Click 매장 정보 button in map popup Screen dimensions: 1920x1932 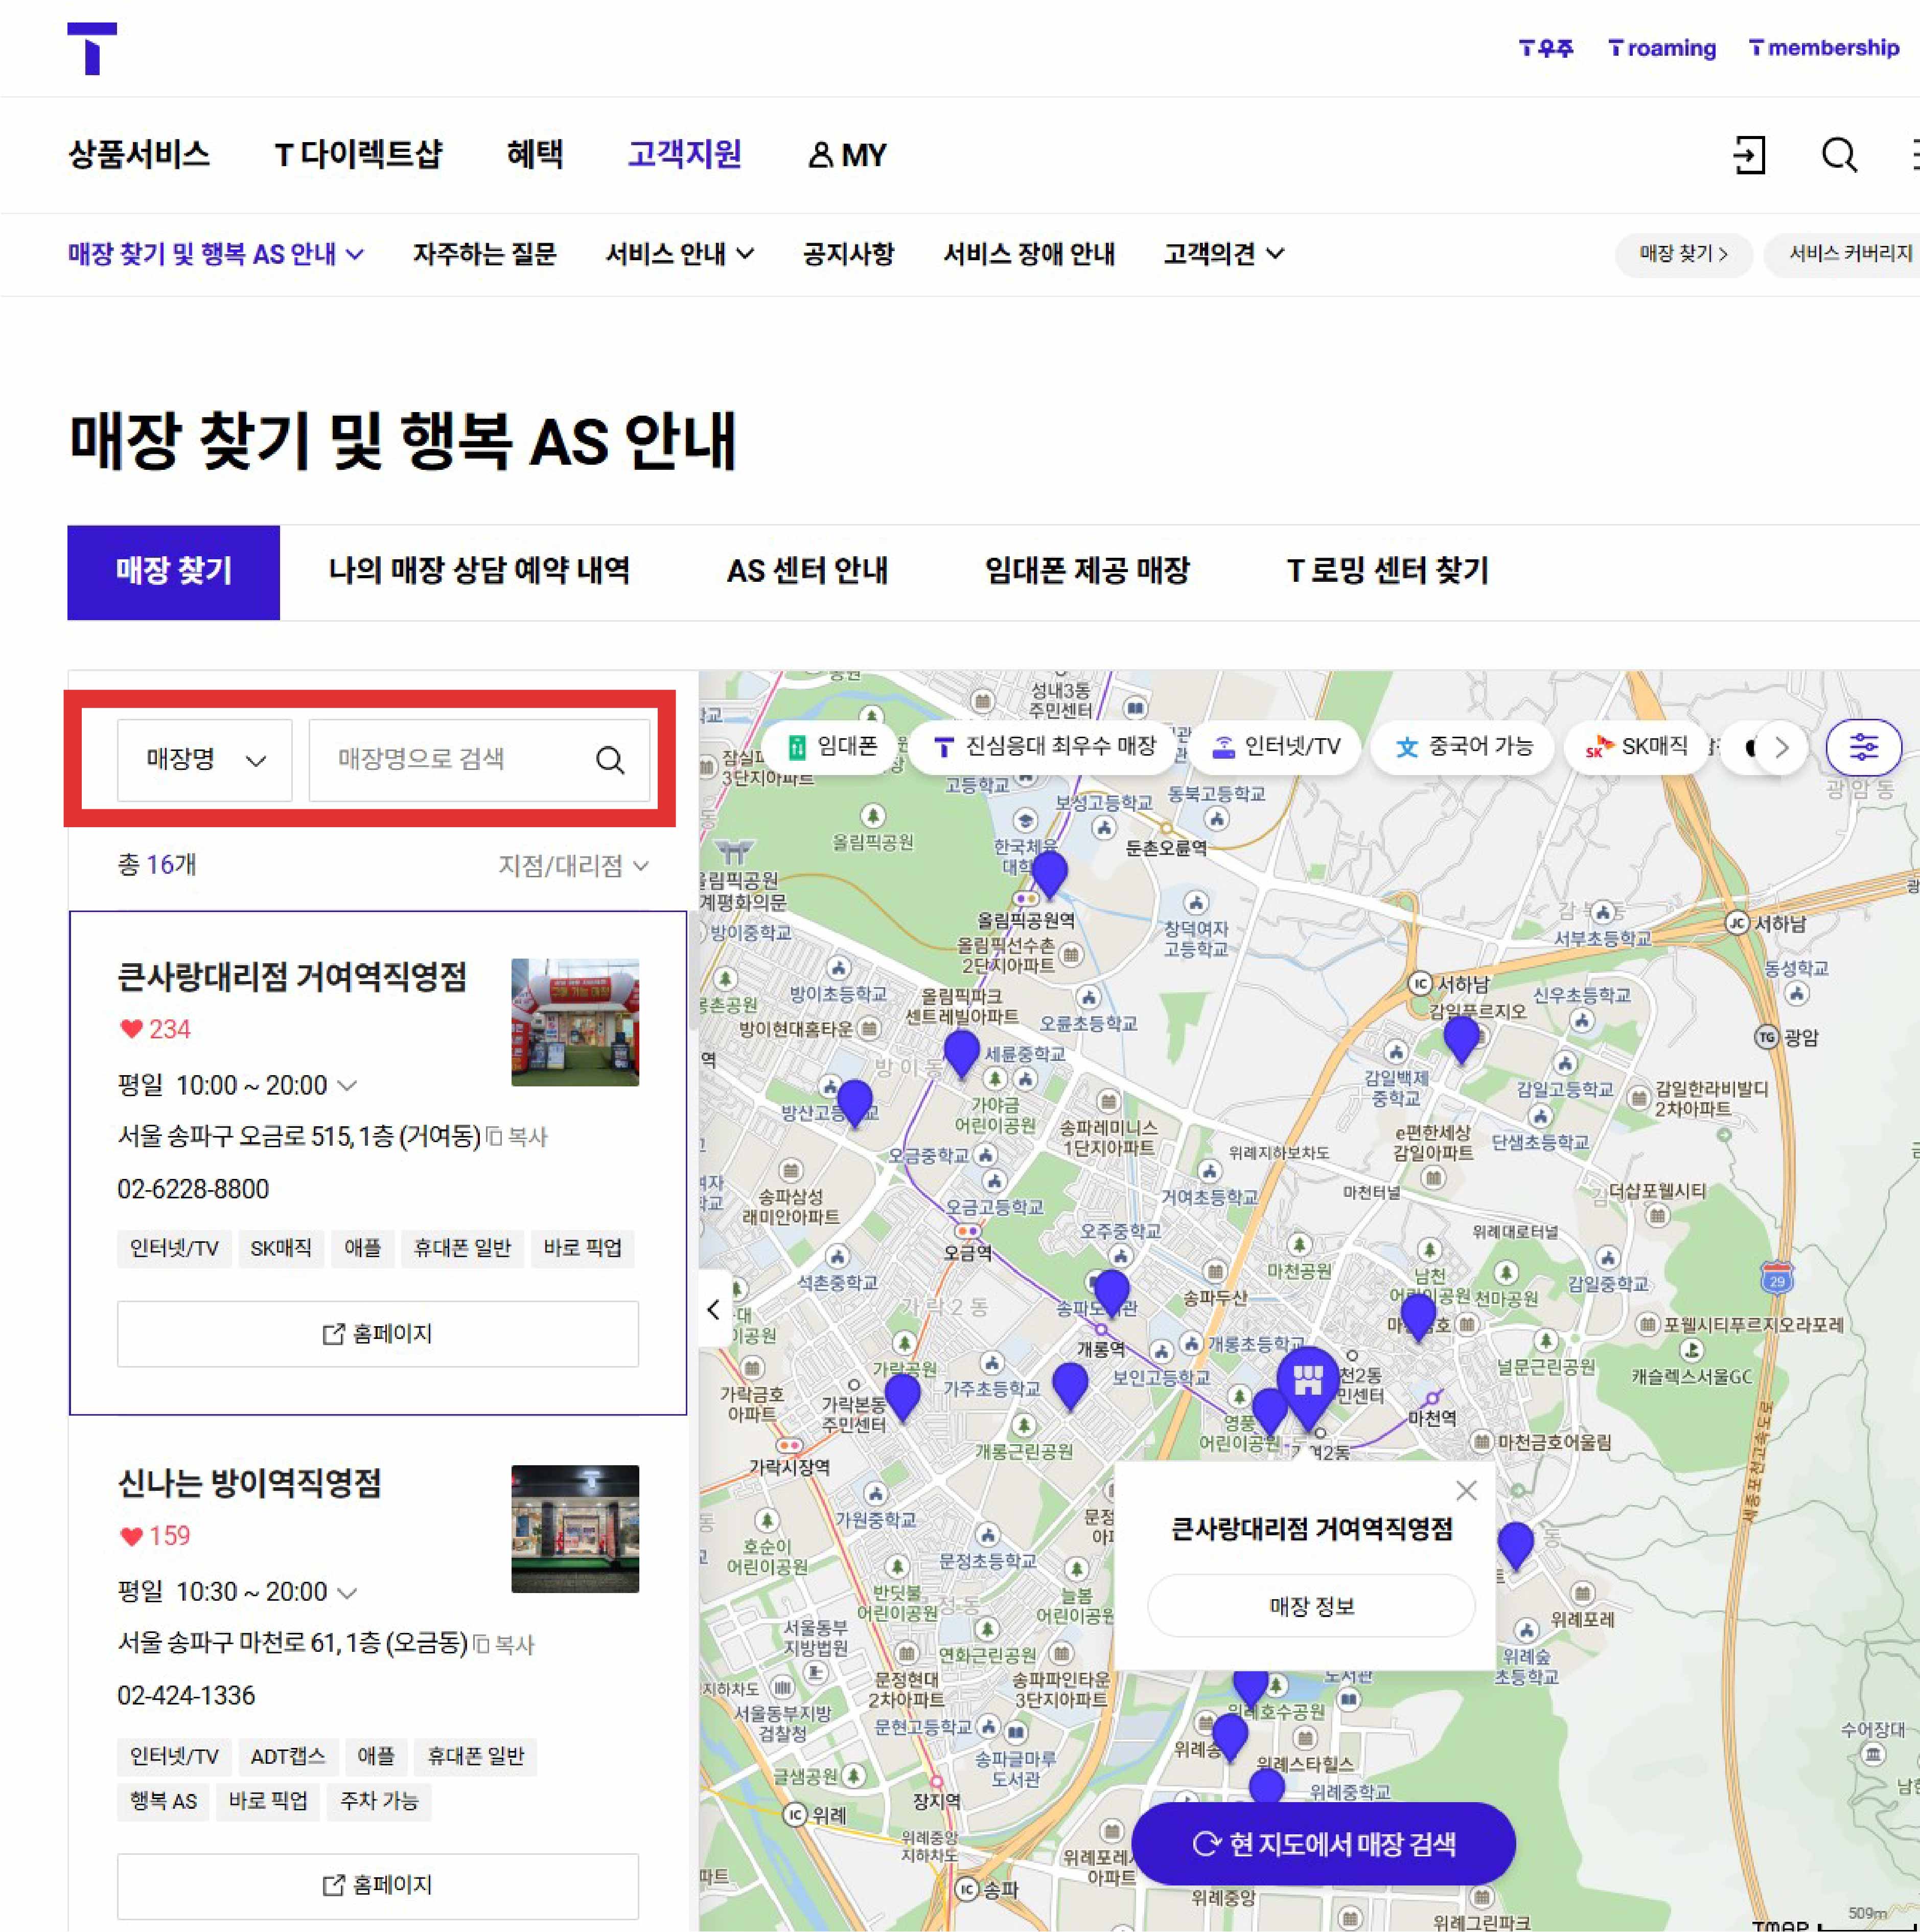1311,1606
